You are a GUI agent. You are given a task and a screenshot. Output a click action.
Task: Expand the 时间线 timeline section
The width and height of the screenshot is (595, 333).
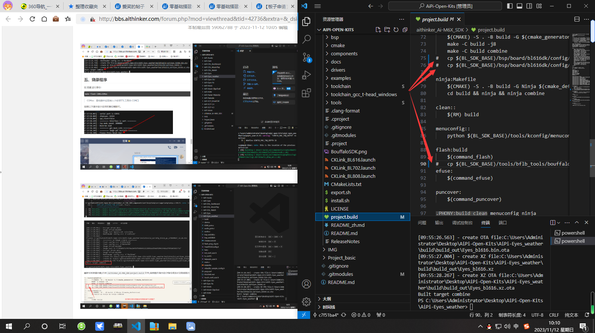pos(363,307)
